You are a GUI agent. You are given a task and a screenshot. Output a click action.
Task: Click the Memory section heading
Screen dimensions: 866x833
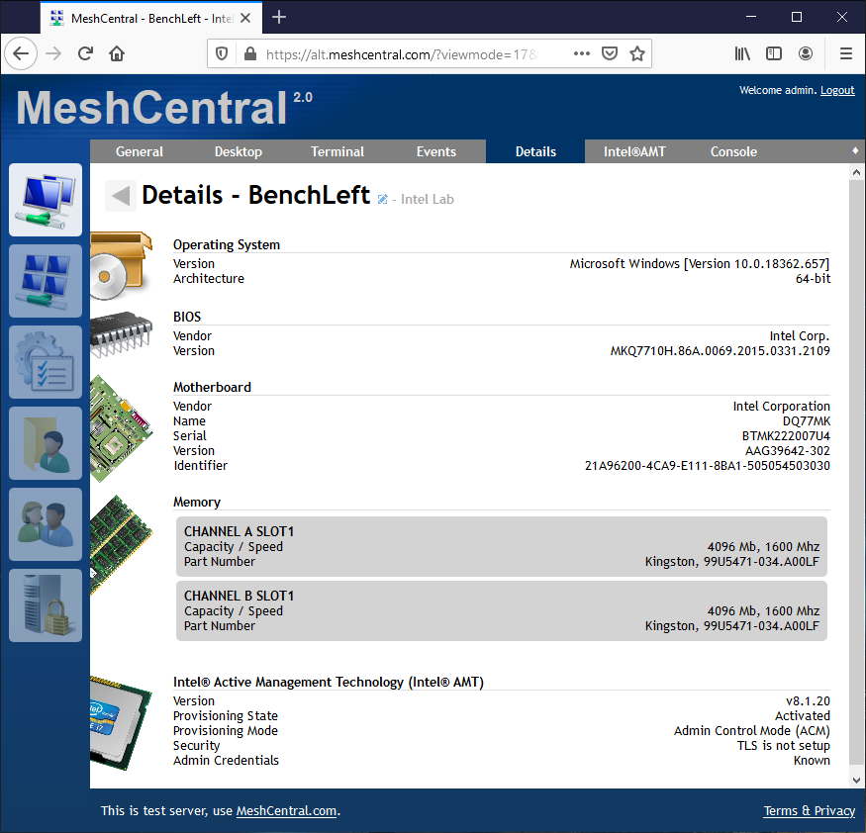197,502
